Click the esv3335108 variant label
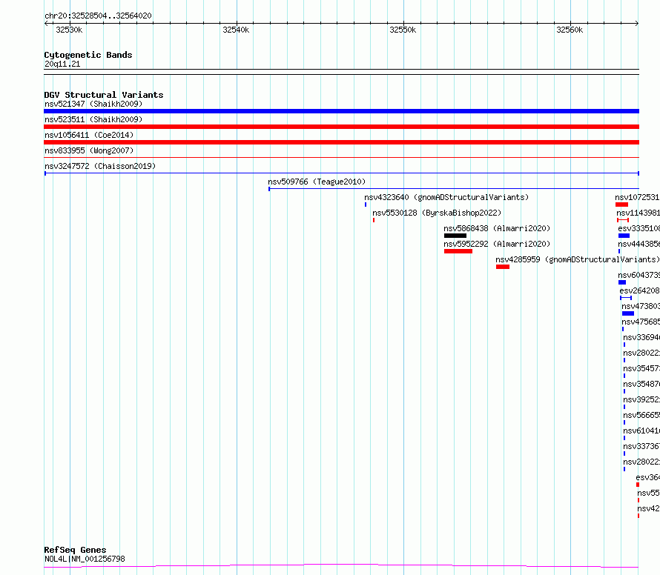The height and width of the screenshot is (575, 660). tap(639, 228)
